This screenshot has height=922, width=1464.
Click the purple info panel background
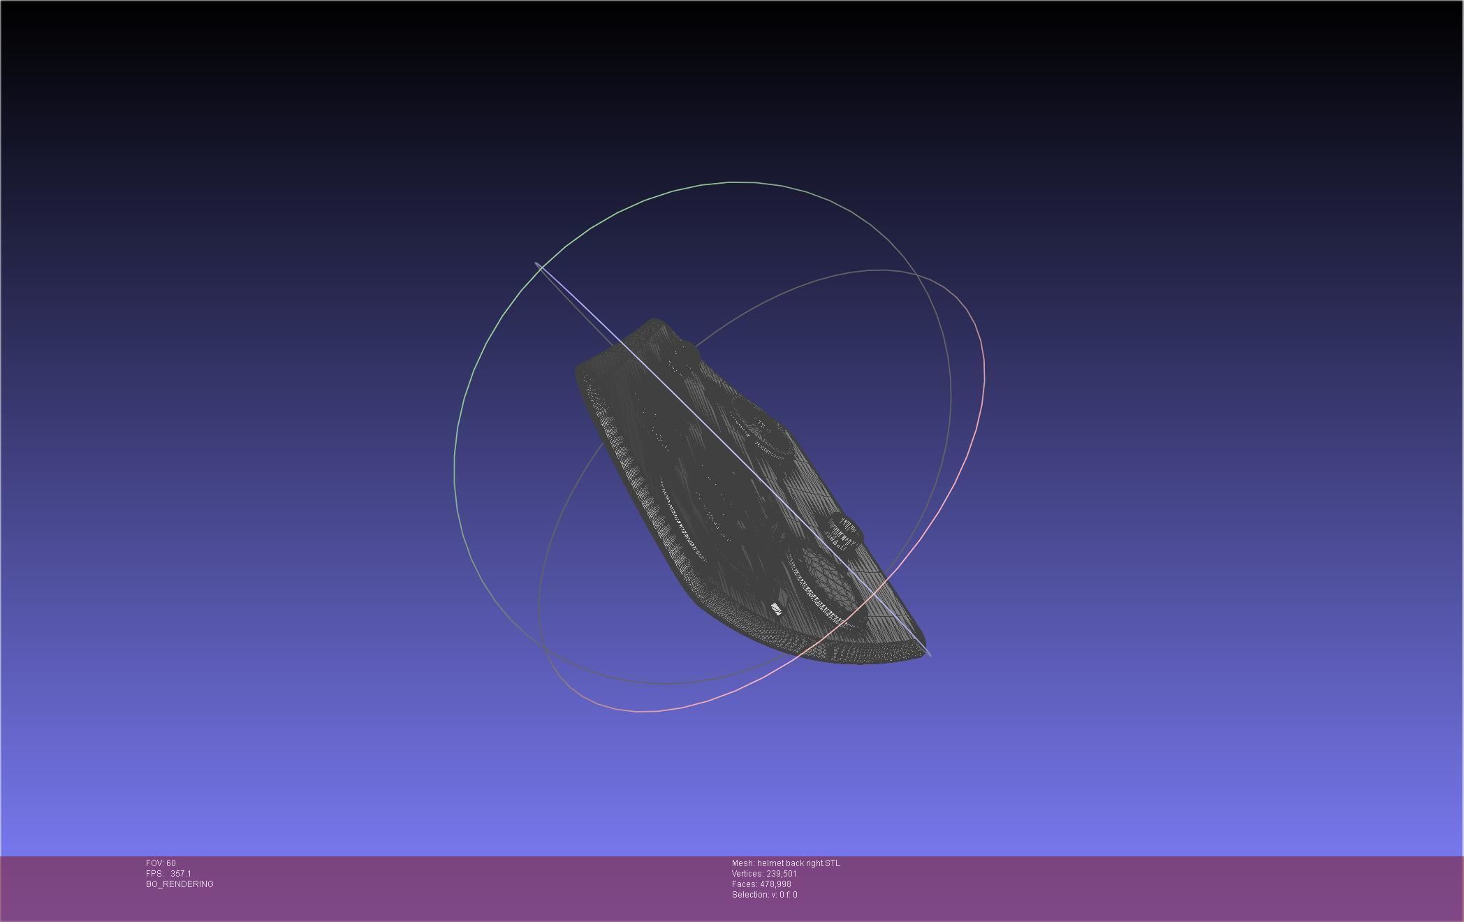click(1118, 887)
